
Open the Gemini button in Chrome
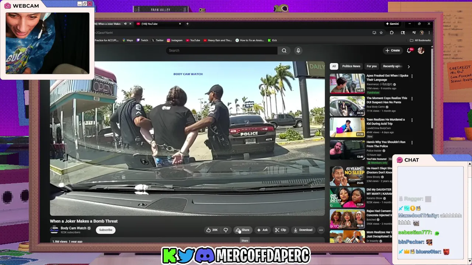click(x=392, y=24)
